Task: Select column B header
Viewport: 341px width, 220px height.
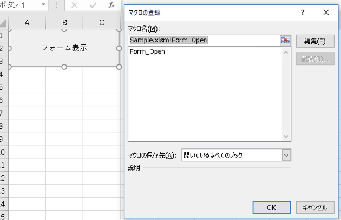Action: point(64,22)
